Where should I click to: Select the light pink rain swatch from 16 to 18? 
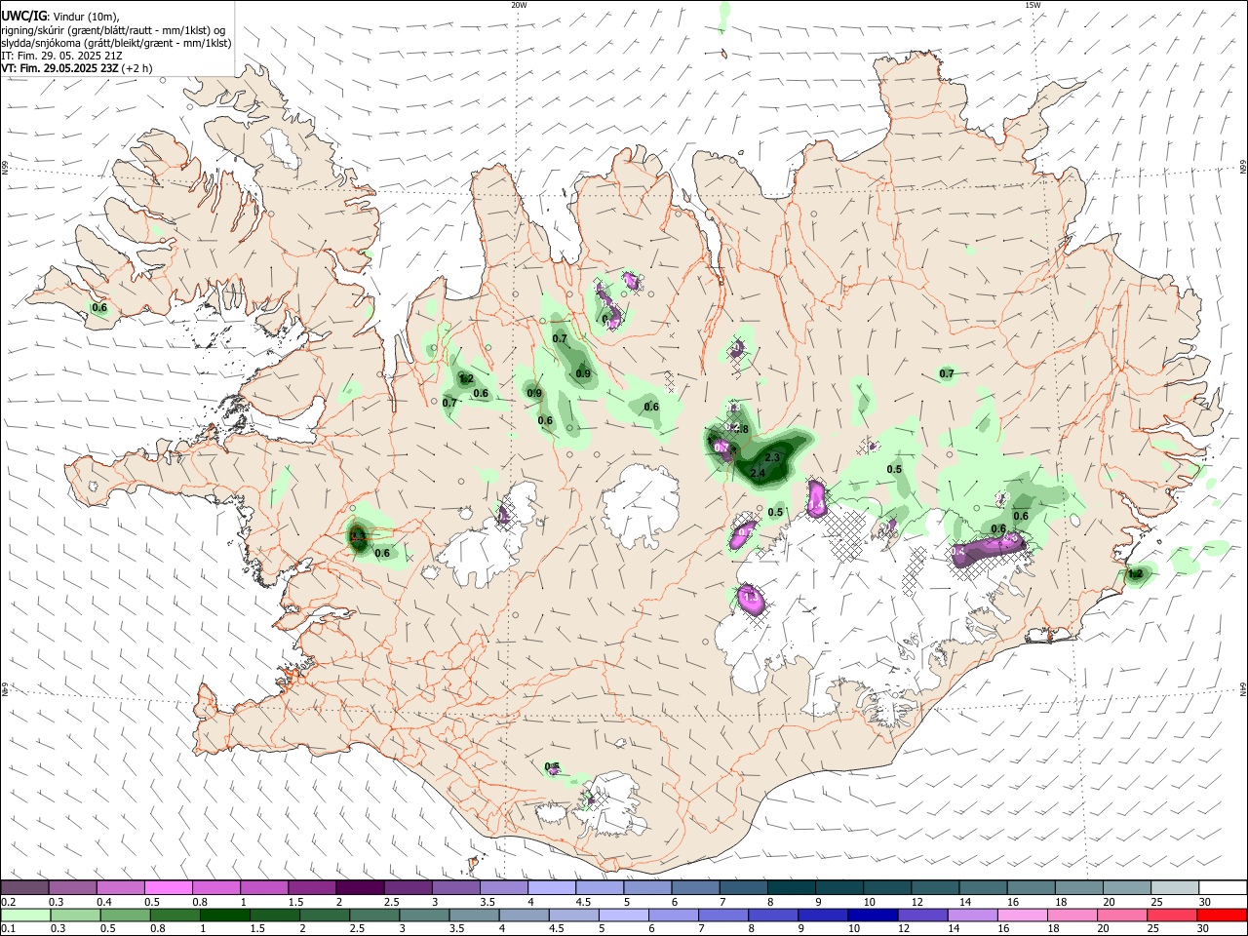1020,915
